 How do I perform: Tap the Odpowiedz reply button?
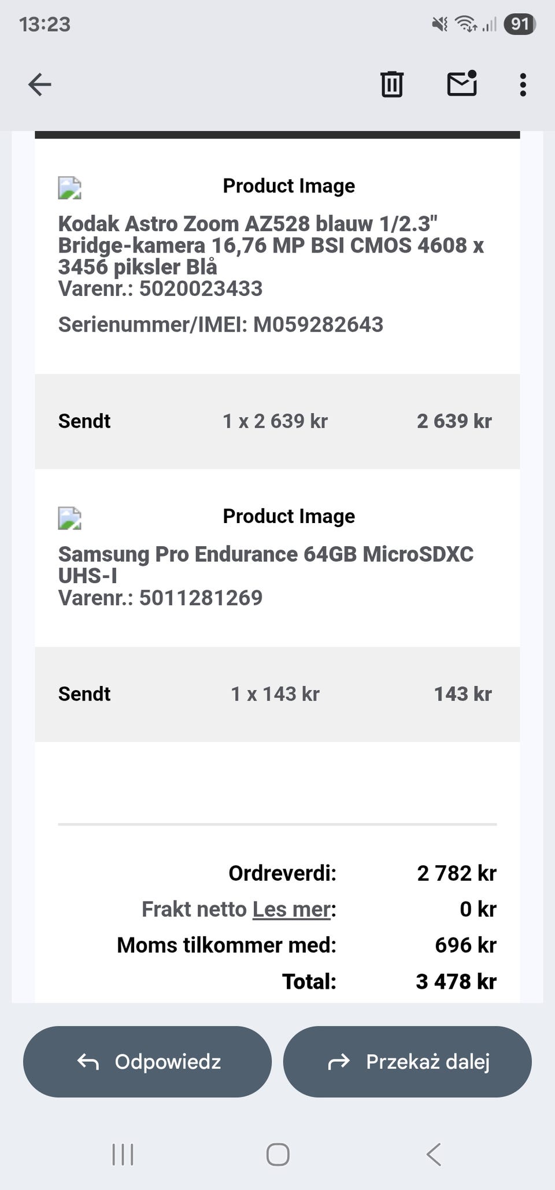[147, 1062]
